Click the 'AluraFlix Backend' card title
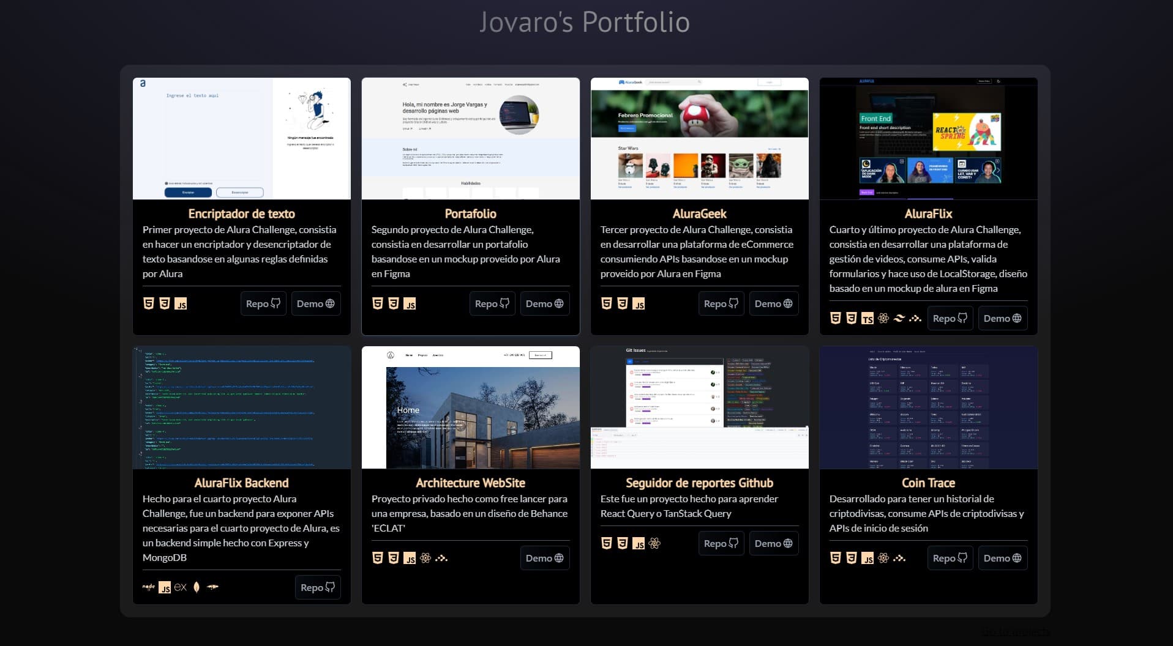Image resolution: width=1173 pixels, height=646 pixels. click(242, 483)
